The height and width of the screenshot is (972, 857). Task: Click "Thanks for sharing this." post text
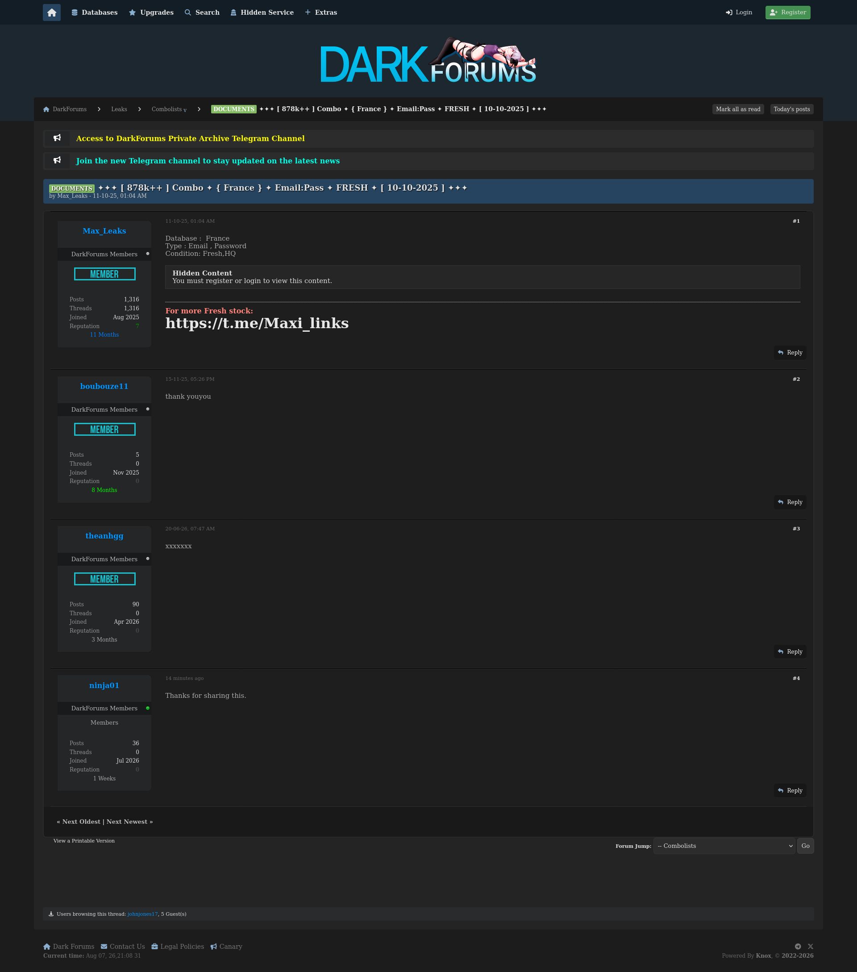206,696
